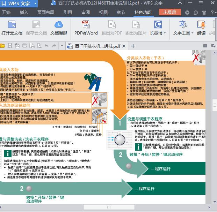The height and width of the screenshot is (212, 217).
Task: Open the 引用 ribbon tab
Action: 68,13
